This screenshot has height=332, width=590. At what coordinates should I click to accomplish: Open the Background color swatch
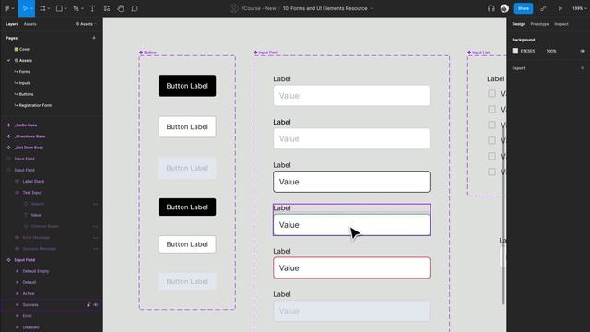point(515,51)
